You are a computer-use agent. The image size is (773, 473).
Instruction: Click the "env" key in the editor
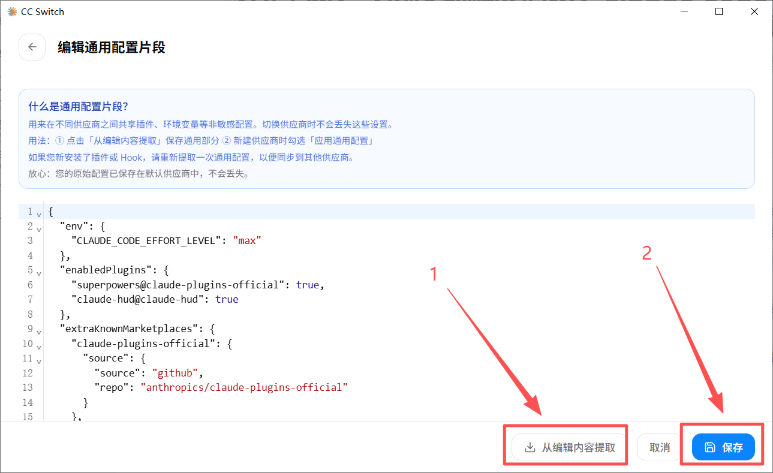point(74,226)
